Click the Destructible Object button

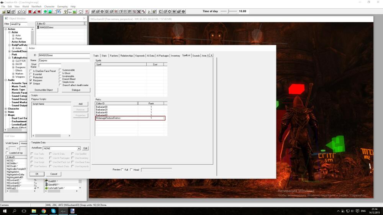(x=44, y=90)
